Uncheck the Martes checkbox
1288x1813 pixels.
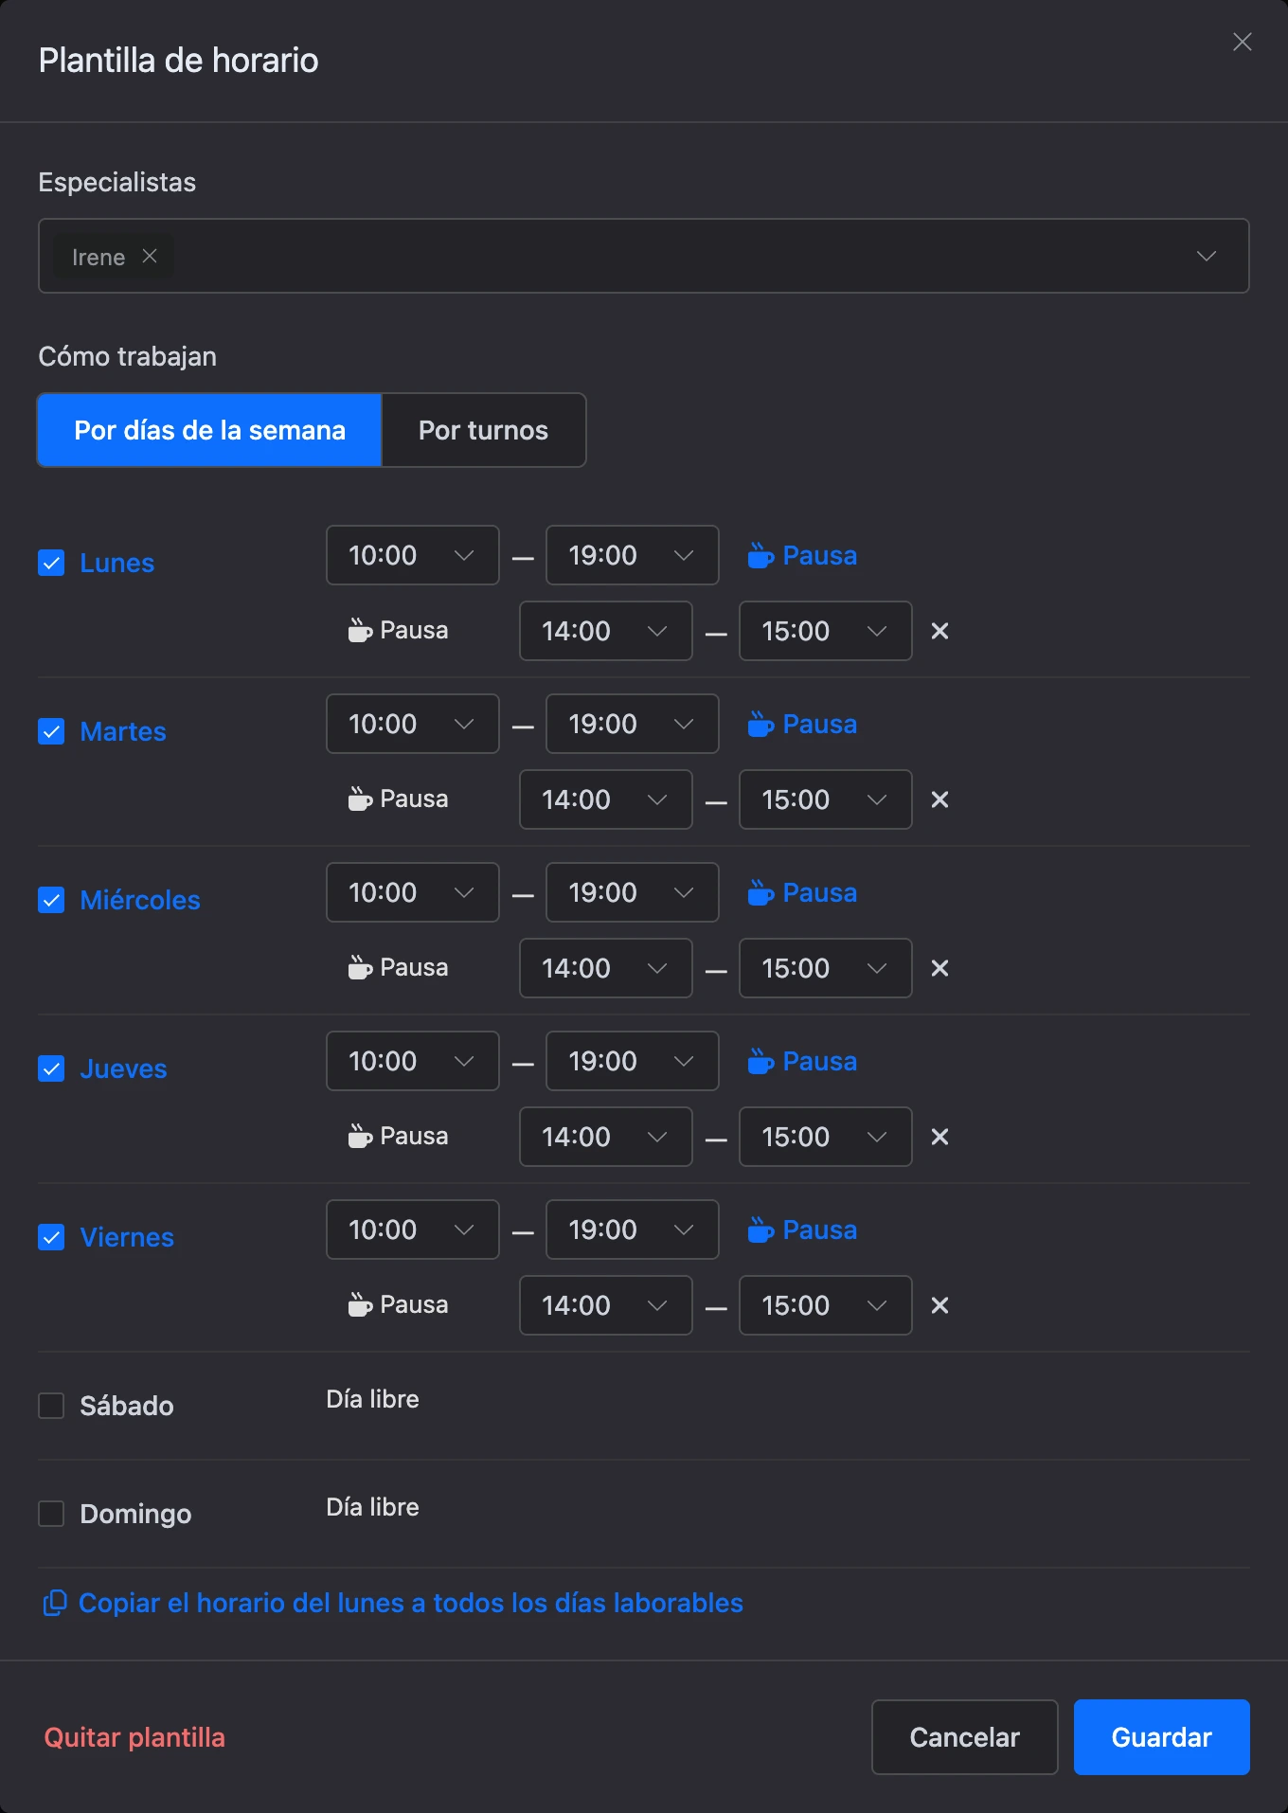(51, 731)
